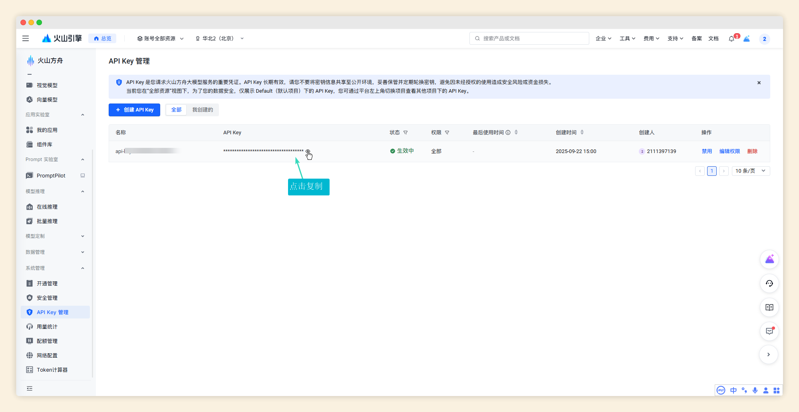Screen dimensions: 799x412
Task: Click the hamburger menu icon
Action: tap(26, 38)
